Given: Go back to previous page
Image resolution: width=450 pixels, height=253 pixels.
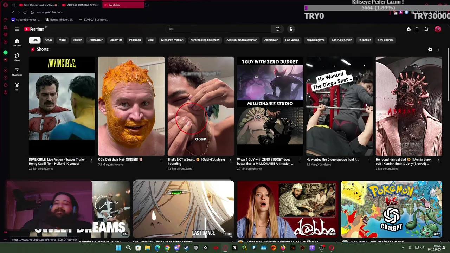Looking at the screenshot, I should (13, 12).
